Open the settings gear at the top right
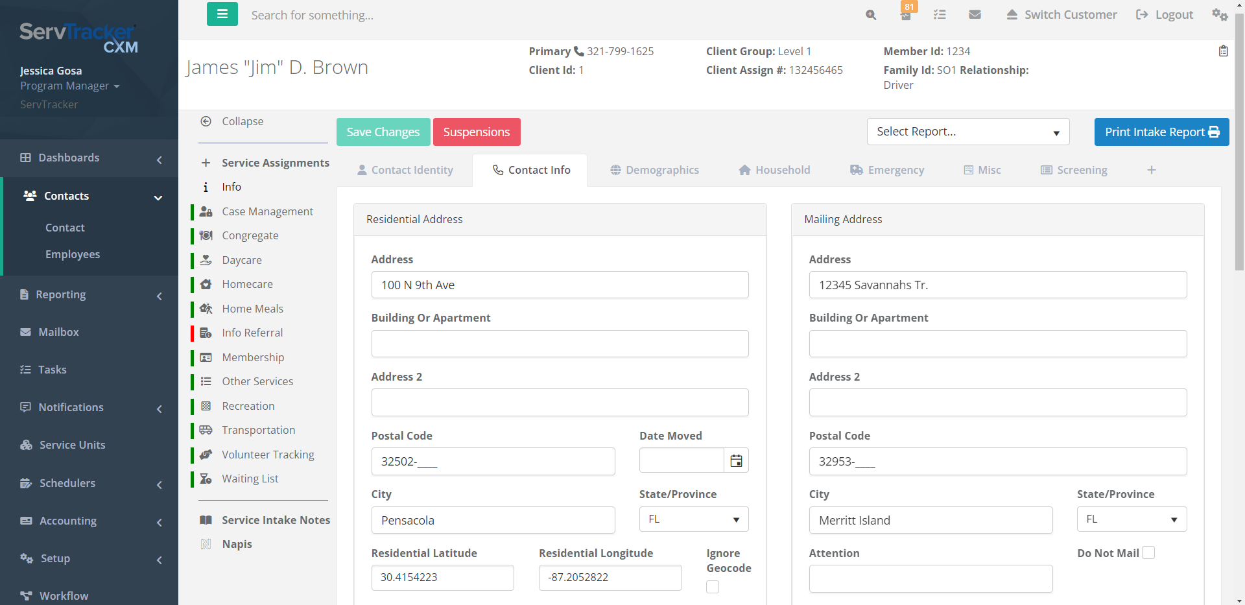Viewport: 1245px width, 605px height. (1220, 14)
